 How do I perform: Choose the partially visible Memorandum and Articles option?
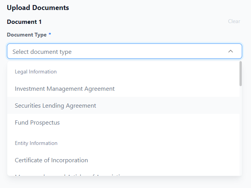(69, 175)
